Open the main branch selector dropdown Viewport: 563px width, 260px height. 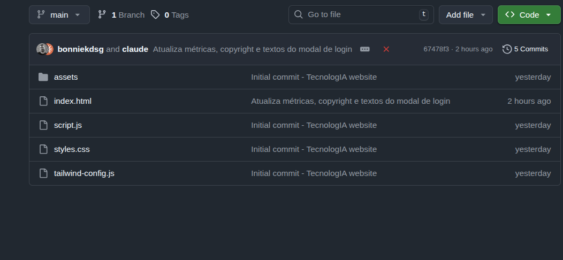click(x=59, y=15)
